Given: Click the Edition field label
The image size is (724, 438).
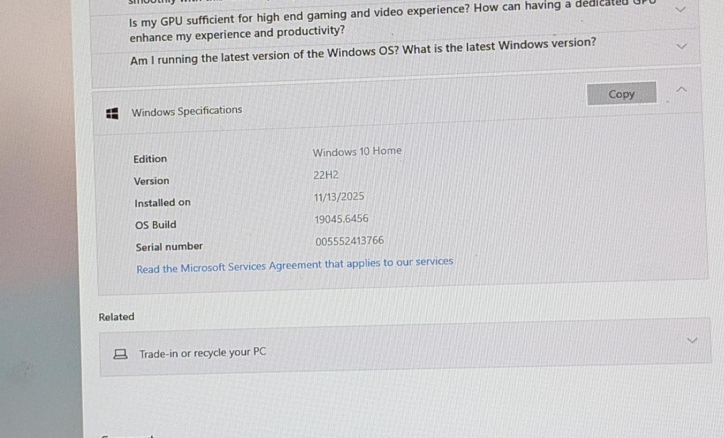Looking at the screenshot, I should pos(150,159).
